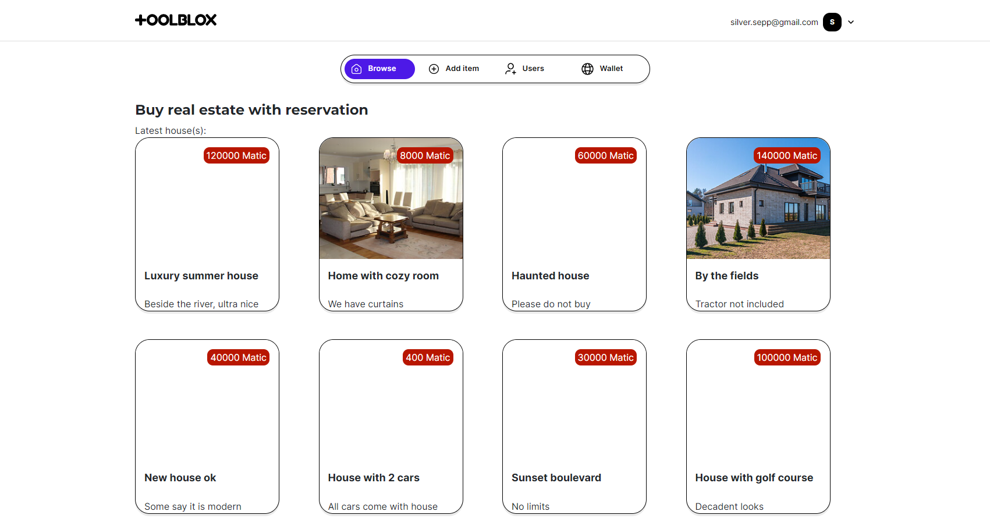Click 'Some say it is modern' description
The width and height of the screenshot is (990, 529).
(x=193, y=506)
